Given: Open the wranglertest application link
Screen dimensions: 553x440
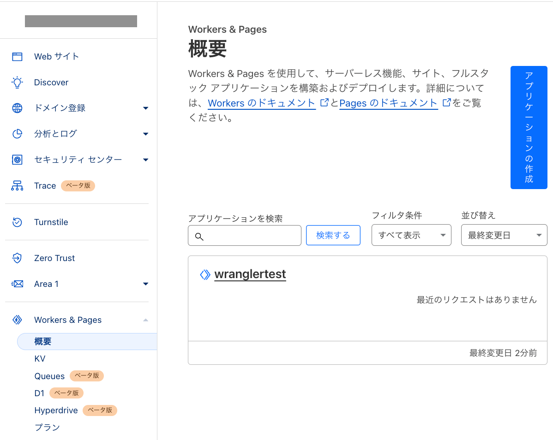Looking at the screenshot, I should tap(250, 274).
